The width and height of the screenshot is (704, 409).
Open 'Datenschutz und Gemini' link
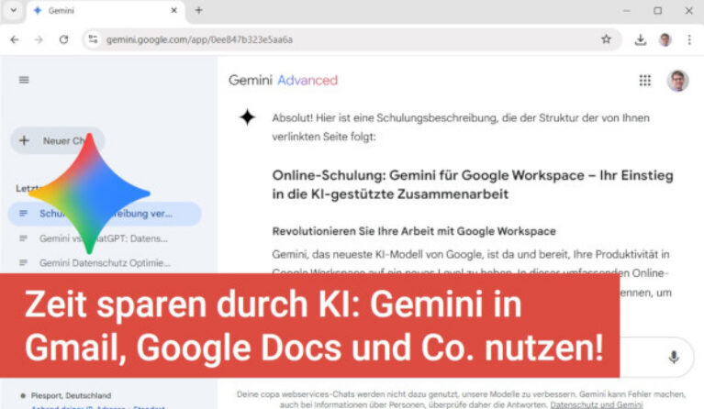597,404
